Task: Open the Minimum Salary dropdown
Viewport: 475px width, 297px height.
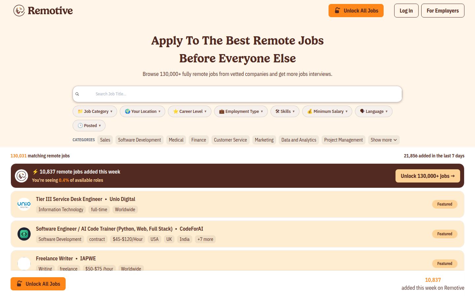Action: [x=327, y=112]
